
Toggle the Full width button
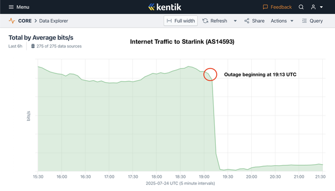tap(180, 21)
